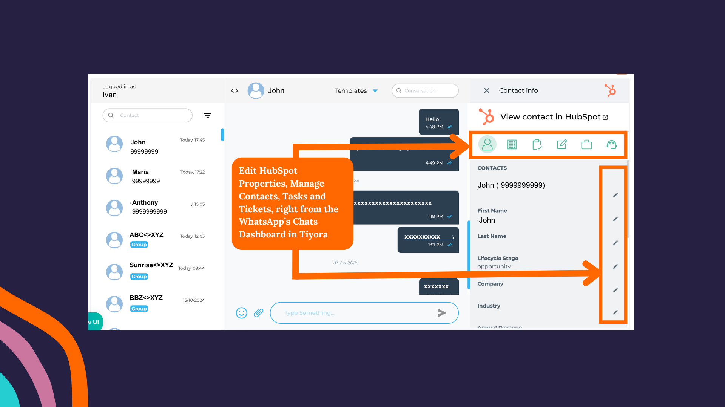Edit the Company field pencil icon
725x407 pixels.
click(x=615, y=290)
